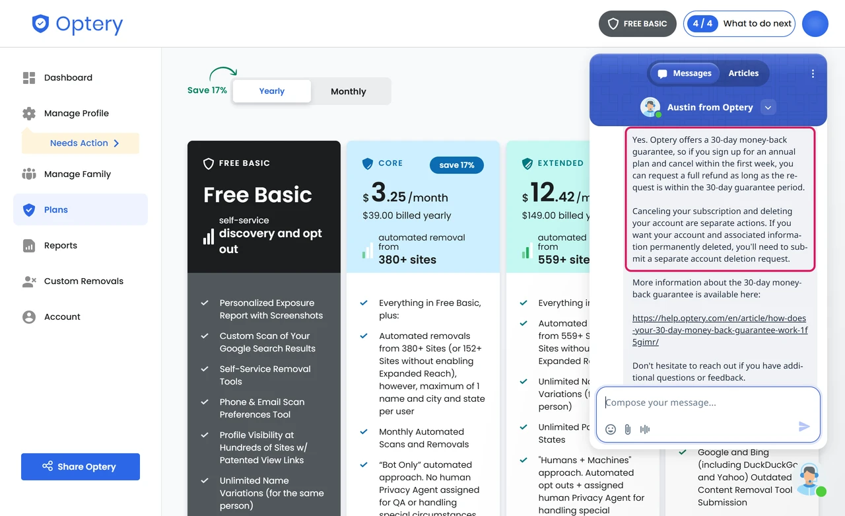
Task: Click the Plans shield icon in sidebar
Action: pyautogui.click(x=29, y=210)
